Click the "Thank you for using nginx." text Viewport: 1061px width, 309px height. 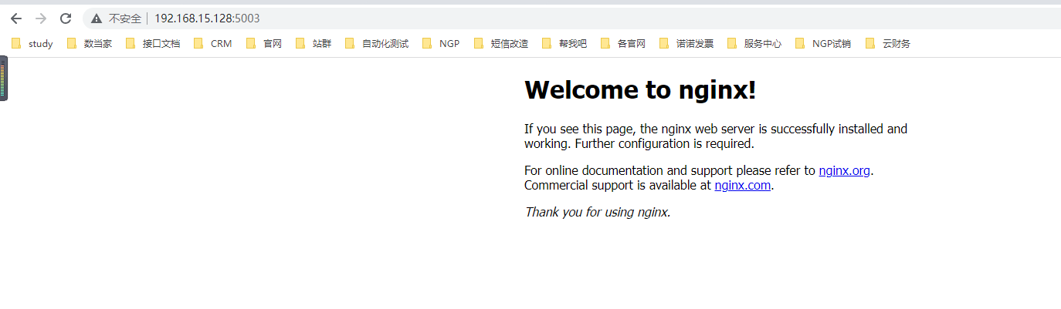tap(598, 212)
